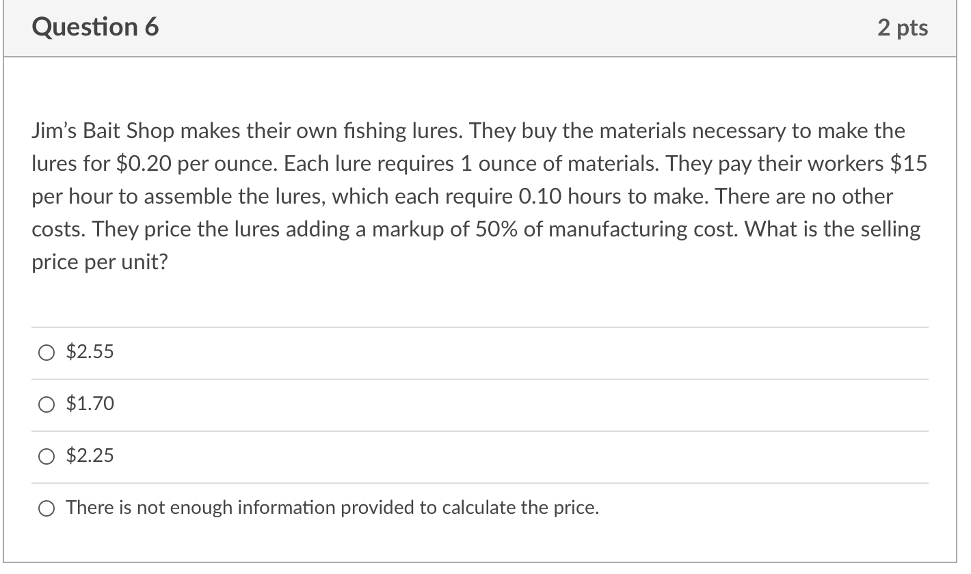The width and height of the screenshot is (971, 574).
Task: Mark the $2.25 radio button
Action: click(x=46, y=456)
